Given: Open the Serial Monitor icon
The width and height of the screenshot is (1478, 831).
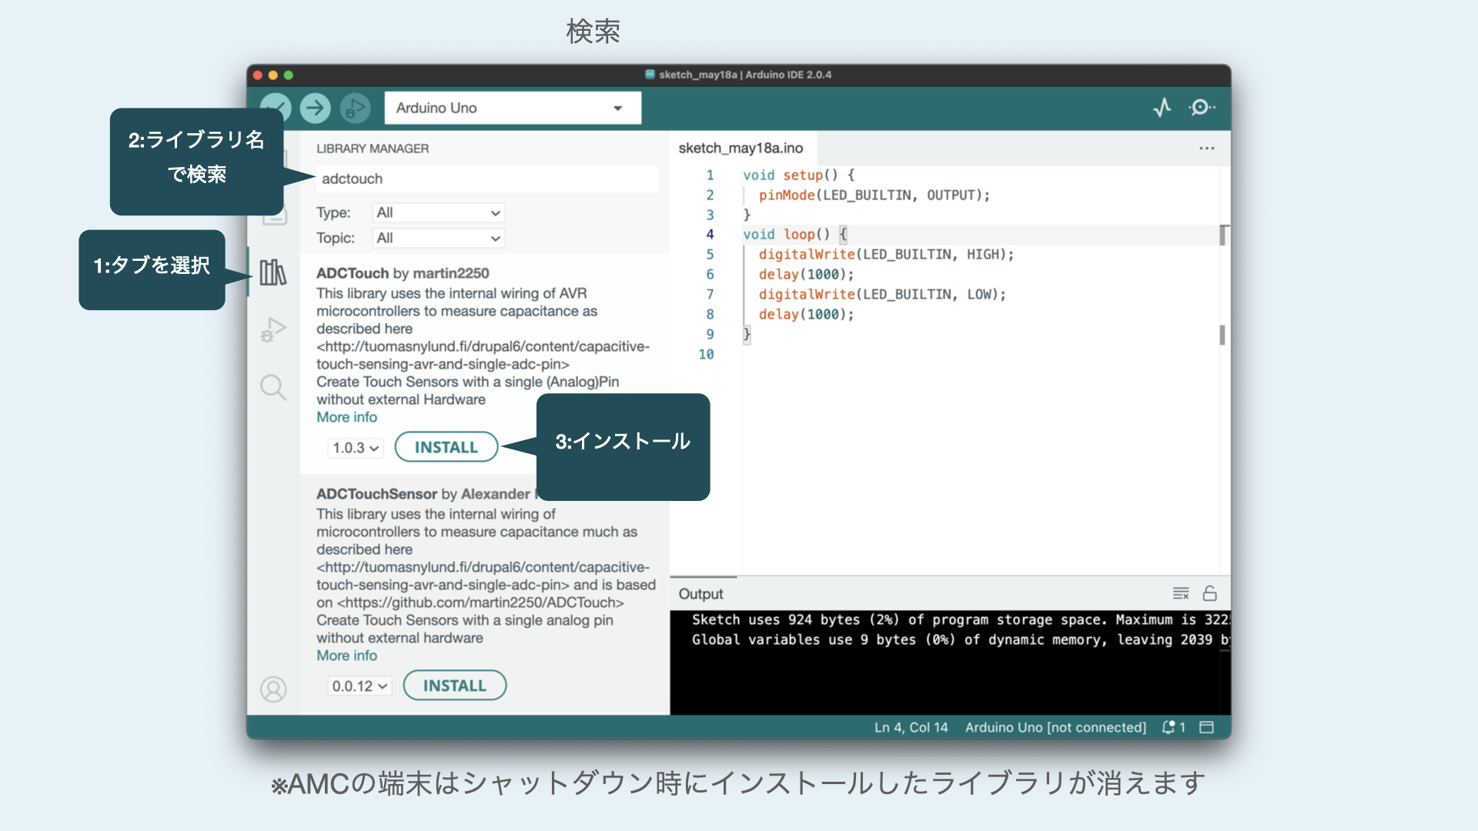Looking at the screenshot, I should tap(1201, 108).
